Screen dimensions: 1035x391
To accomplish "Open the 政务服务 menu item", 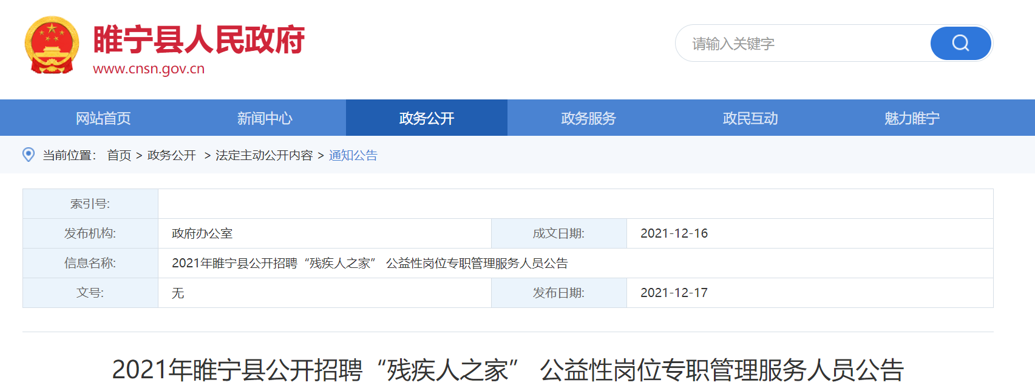I will (x=588, y=118).
